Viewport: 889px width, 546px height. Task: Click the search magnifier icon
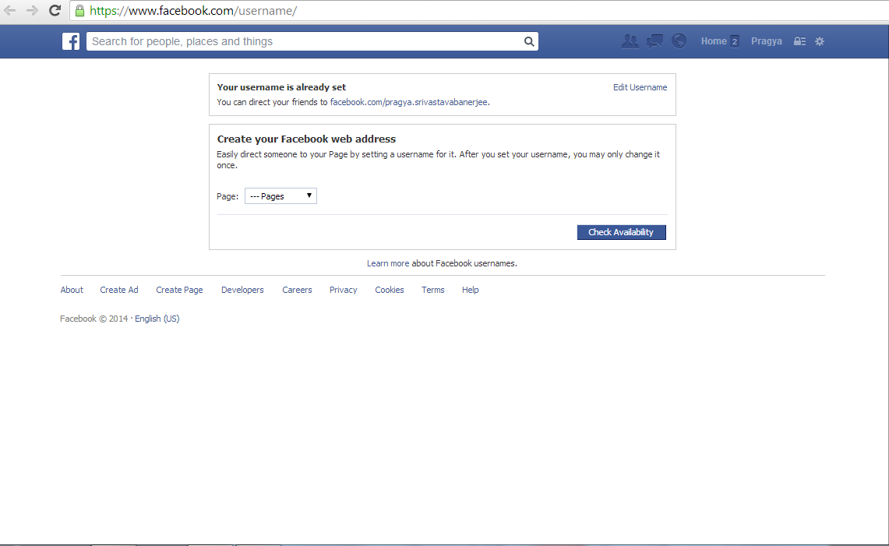[x=529, y=41]
